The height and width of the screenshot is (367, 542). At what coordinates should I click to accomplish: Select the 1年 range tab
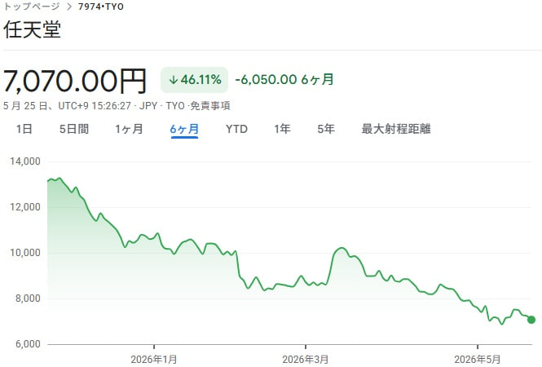pos(282,129)
